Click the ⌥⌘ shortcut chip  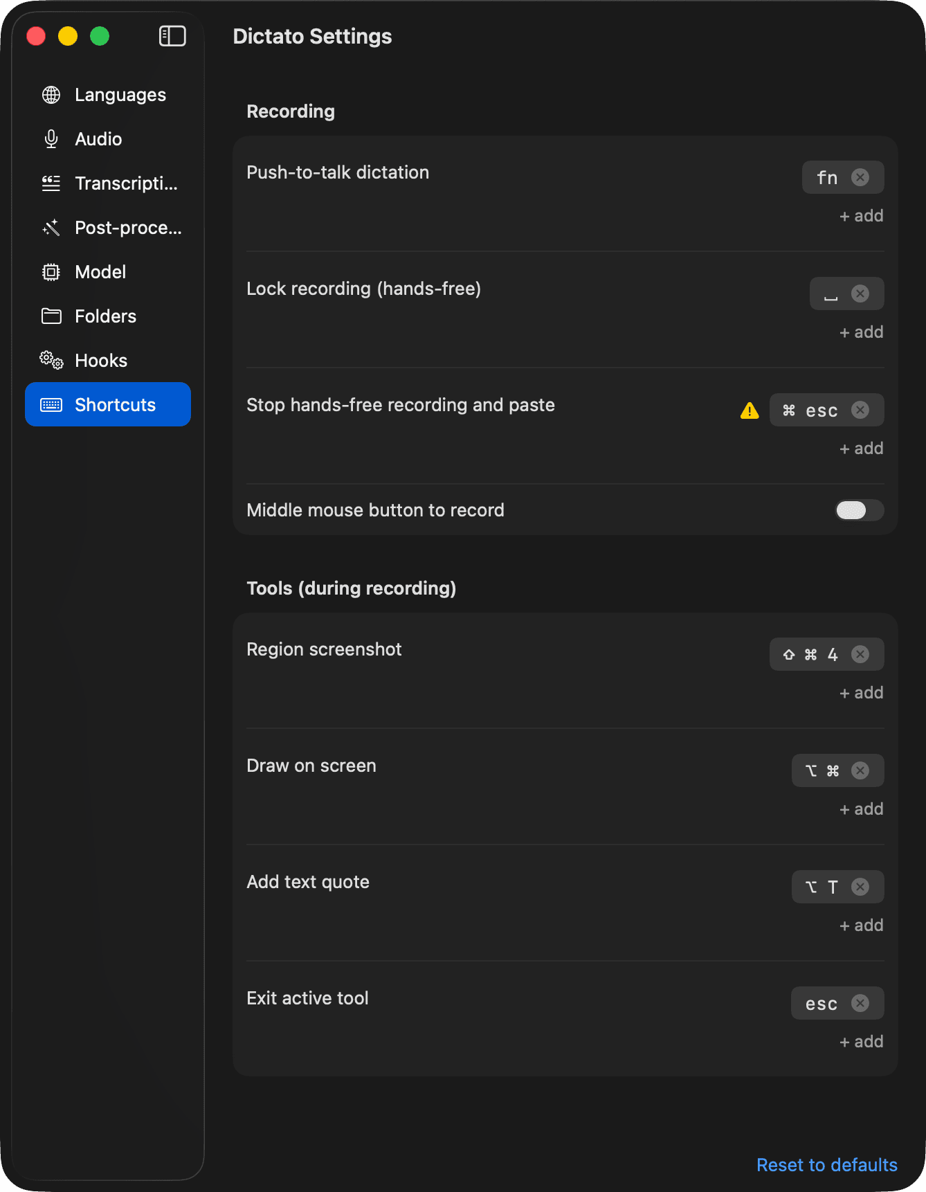(x=838, y=770)
